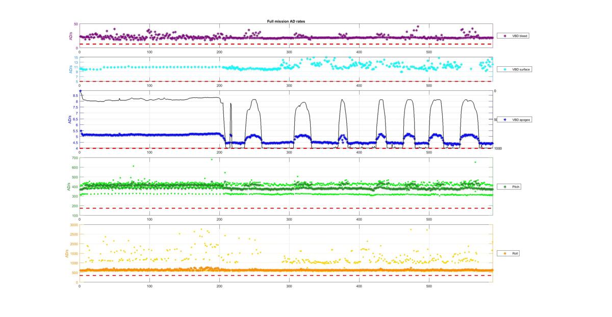The image size is (612, 317).
Task: Click the purple AD/s y-axis label
Action: pyautogui.click(x=70, y=36)
